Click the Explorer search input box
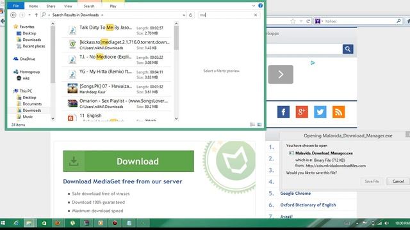Image resolution: width=410 pixels, height=230 pixels. (225, 15)
